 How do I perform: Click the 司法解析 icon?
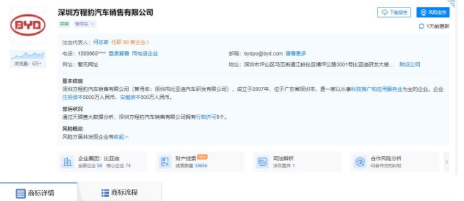click(x=263, y=162)
